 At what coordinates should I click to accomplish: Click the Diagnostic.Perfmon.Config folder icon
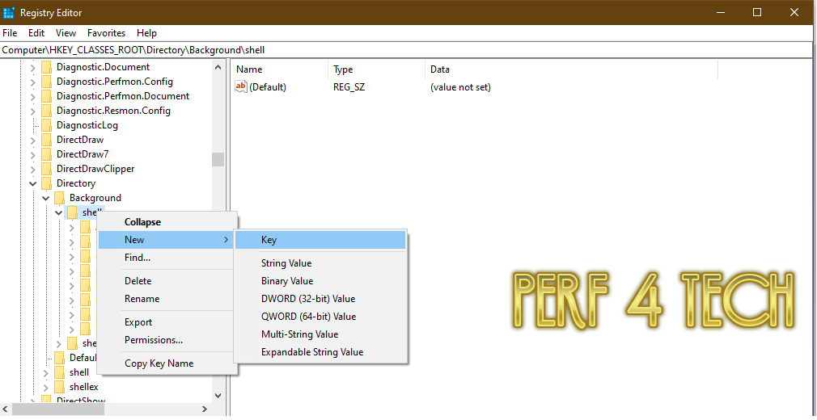tap(46, 82)
